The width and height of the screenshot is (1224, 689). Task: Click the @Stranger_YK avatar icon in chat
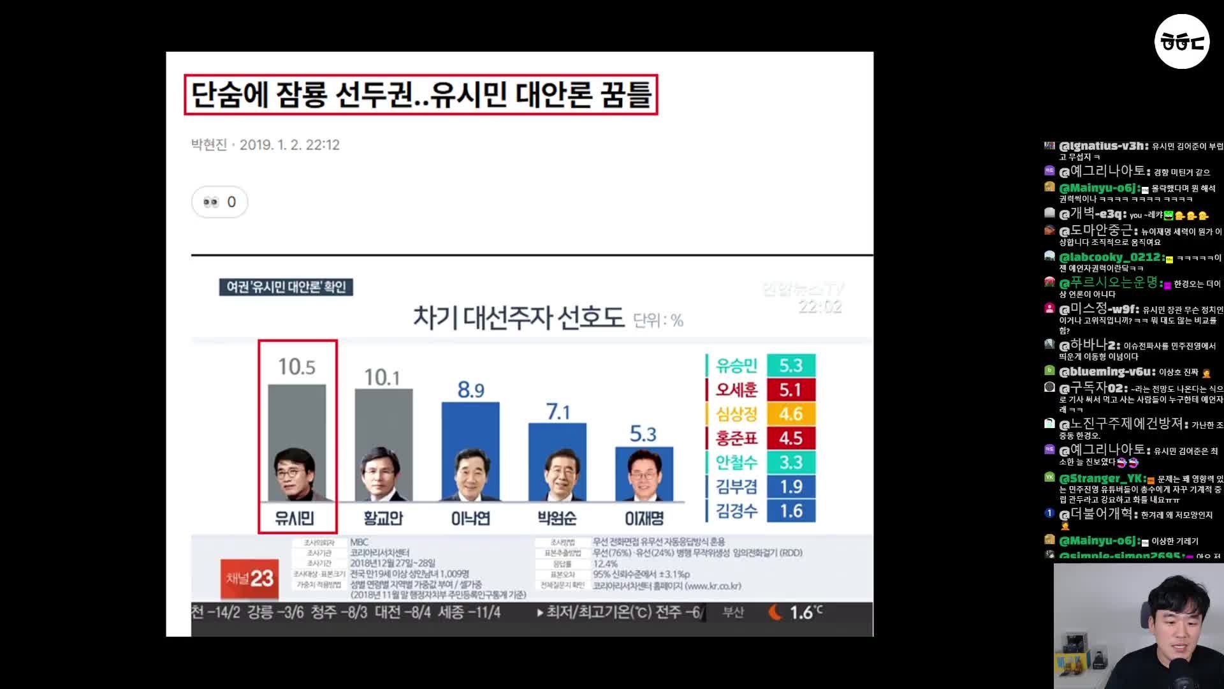1049,477
